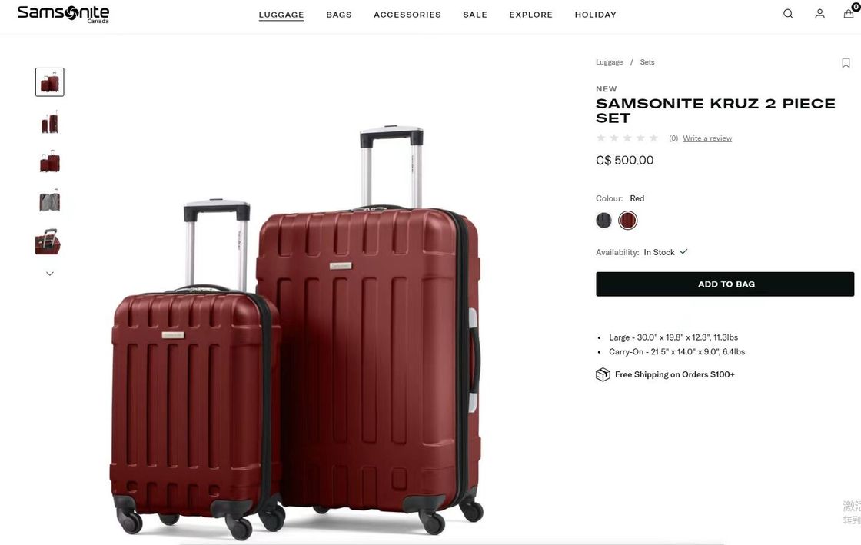Open the Luggage menu
Viewport: 861px width, 545px height.
pyautogui.click(x=281, y=15)
